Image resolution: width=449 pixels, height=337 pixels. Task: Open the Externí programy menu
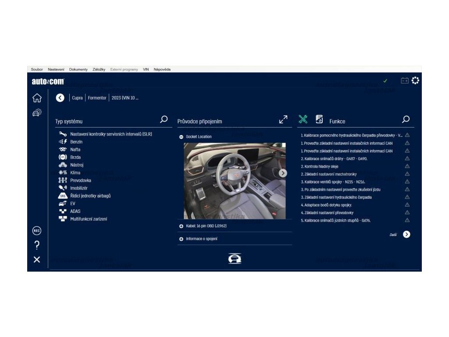[x=124, y=69]
